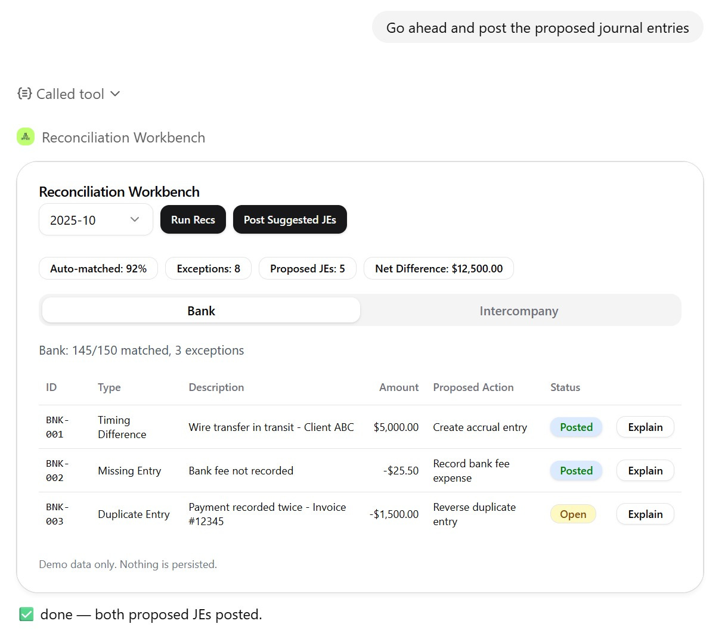Click the Duplicate Entry type cell

[134, 514]
